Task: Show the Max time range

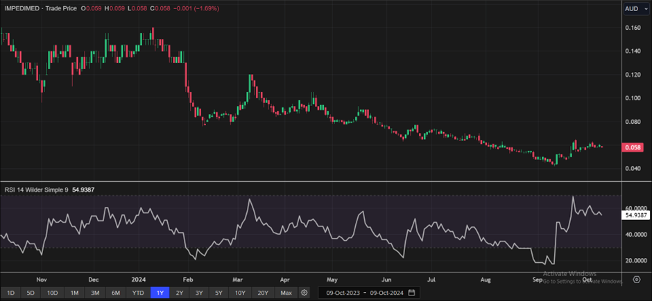Action: pos(286,293)
